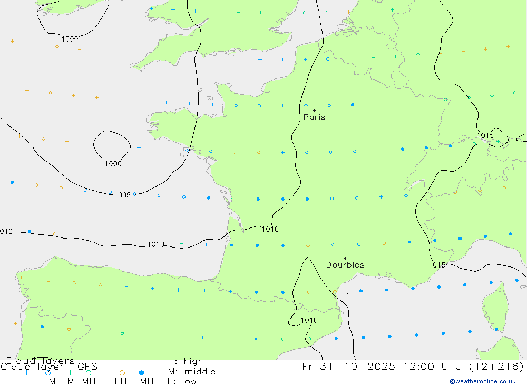Image resolution: width=527 pixels, height=386 pixels.
Task: Click the black city dot above Paris label
Action: [314, 110]
